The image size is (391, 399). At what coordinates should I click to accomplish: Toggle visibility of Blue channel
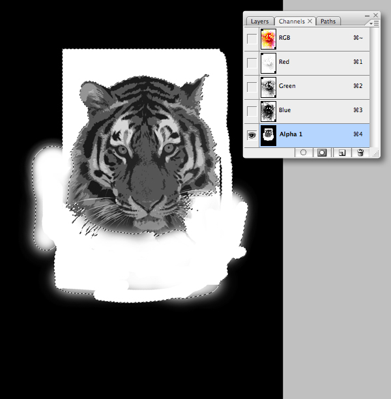click(252, 111)
